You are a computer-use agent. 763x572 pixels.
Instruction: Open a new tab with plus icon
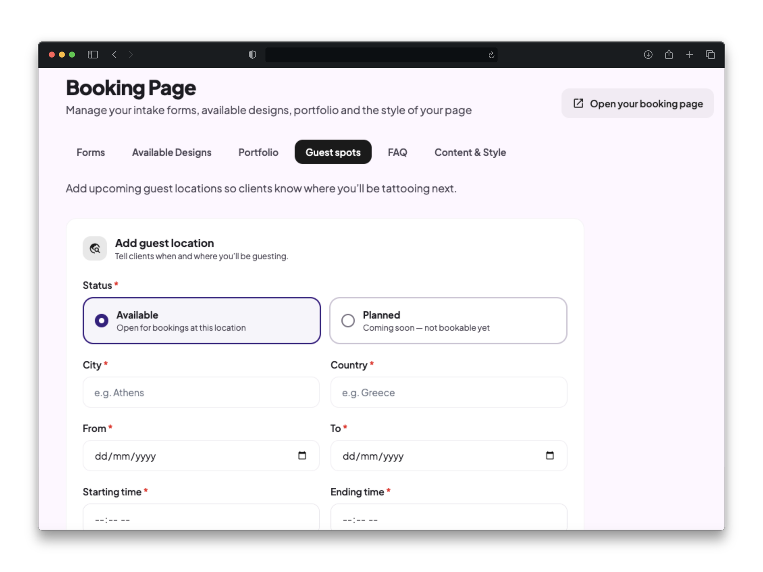coord(689,55)
